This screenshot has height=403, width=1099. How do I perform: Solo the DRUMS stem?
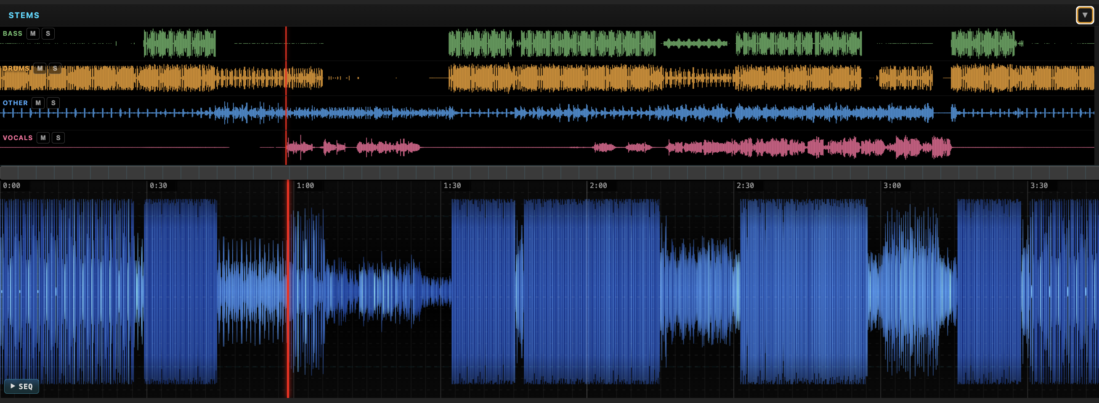pyautogui.click(x=55, y=68)
